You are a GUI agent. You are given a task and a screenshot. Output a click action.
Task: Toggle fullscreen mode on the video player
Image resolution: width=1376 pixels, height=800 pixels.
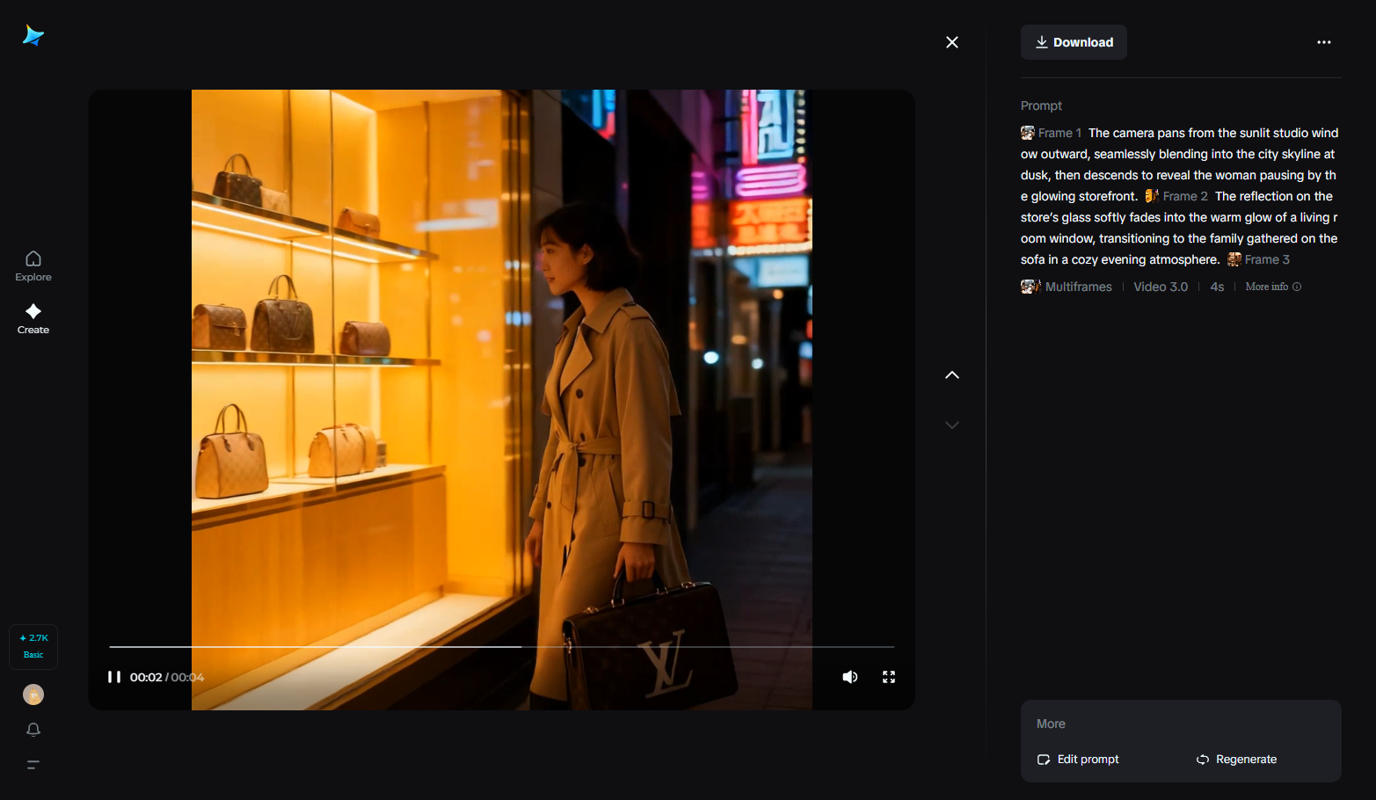[888, 677]
